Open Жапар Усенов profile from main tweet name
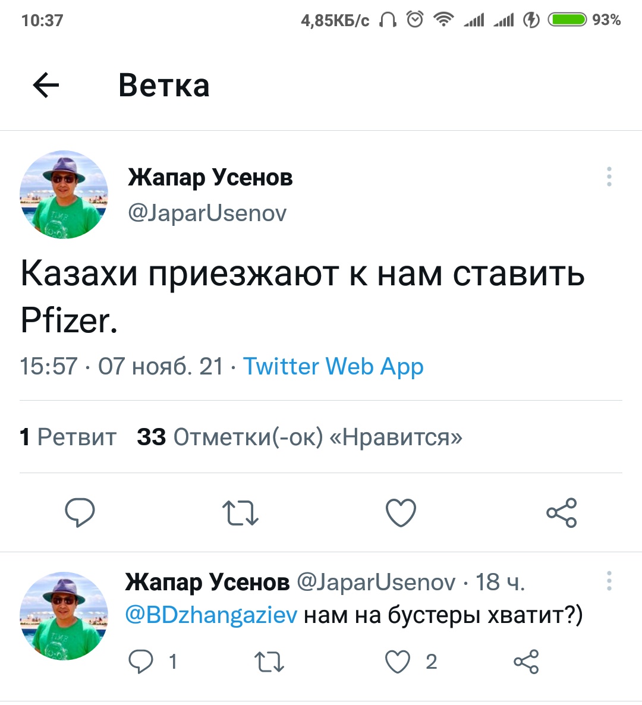The width and height of the screenshot is (642, 705). 210,177
